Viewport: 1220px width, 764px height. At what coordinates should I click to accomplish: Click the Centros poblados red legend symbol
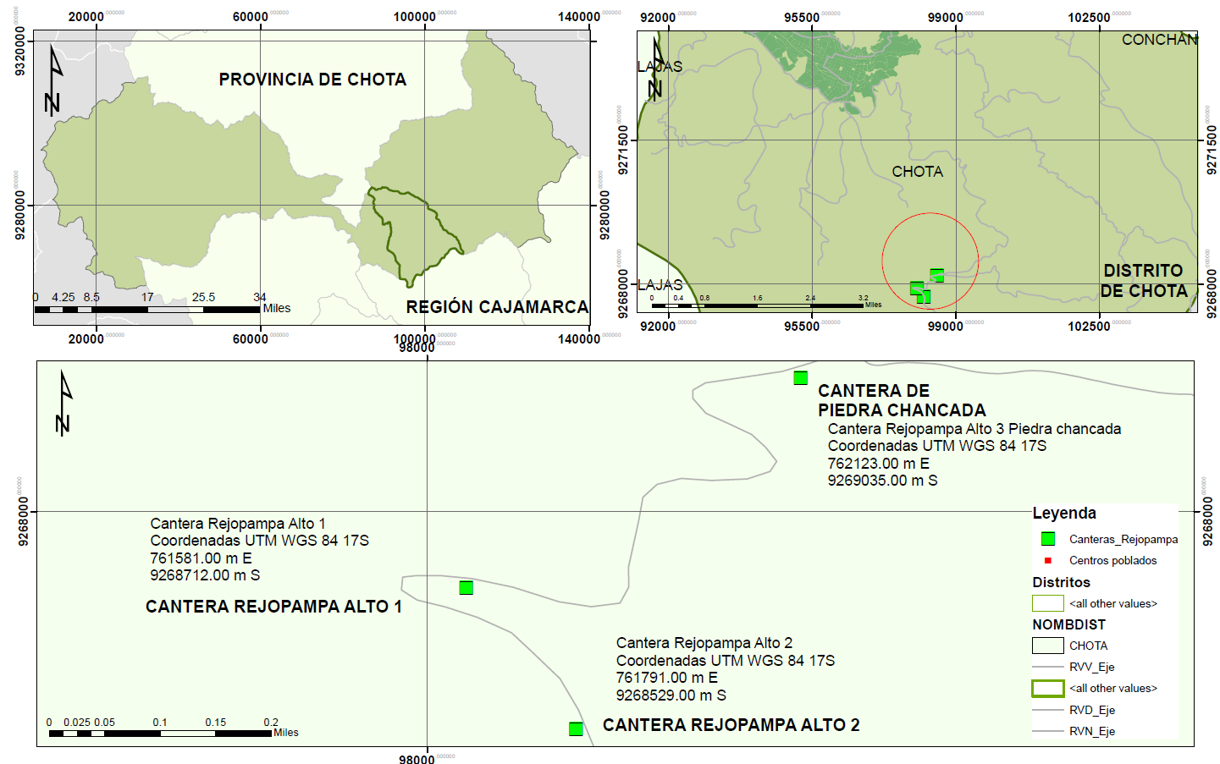(x=1047, y=560)
